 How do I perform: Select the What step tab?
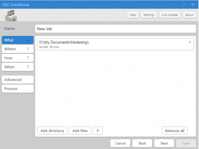[18, 40]
